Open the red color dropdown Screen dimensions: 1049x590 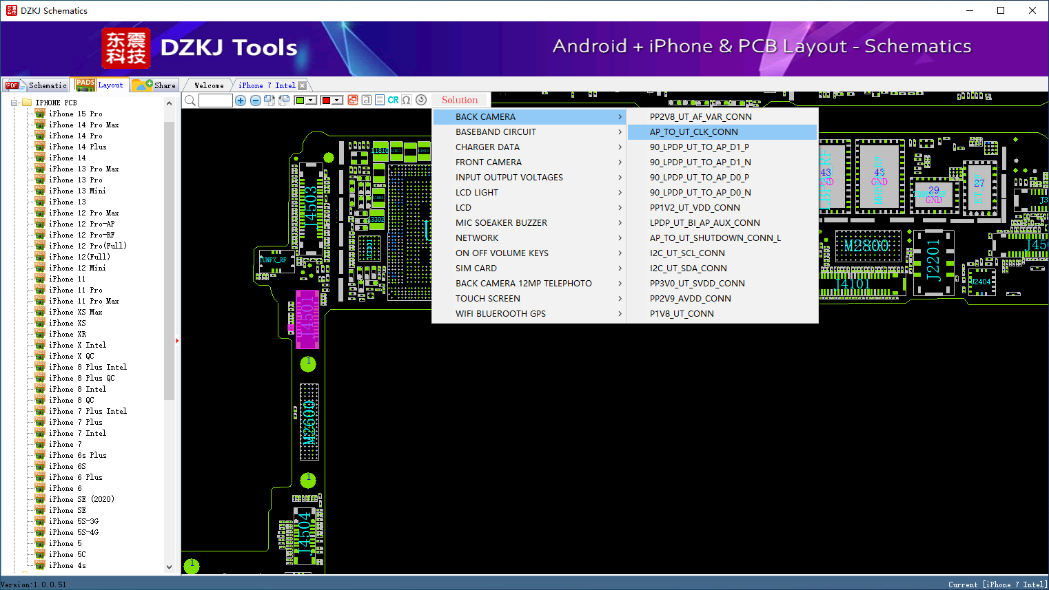(x=337, y=101)
